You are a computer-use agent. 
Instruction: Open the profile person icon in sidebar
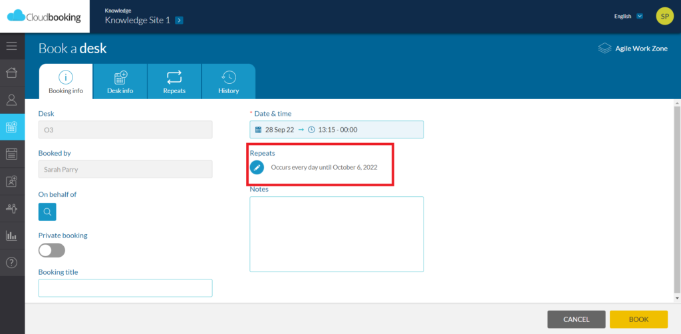[x=12, y=100]
